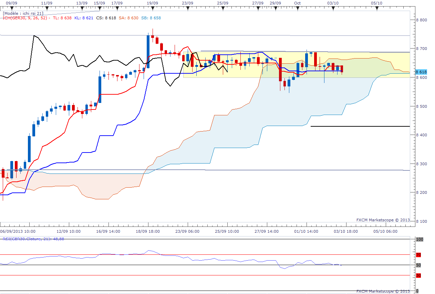Click the 01/10 14:00 time axis label
This screenshot has width=435, height=294.
coord(305,231)
